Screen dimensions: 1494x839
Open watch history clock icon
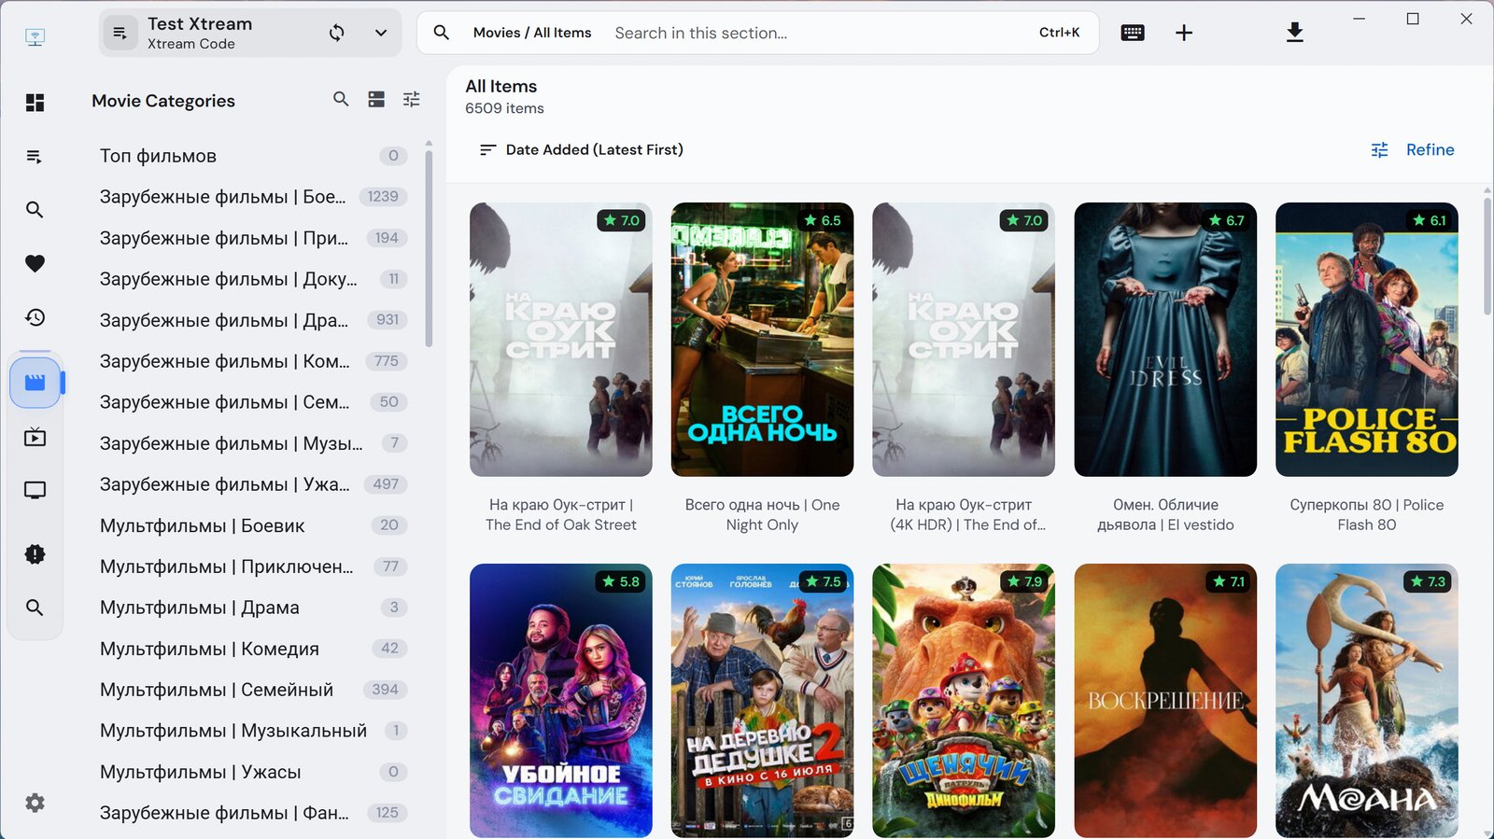[35, 317]
